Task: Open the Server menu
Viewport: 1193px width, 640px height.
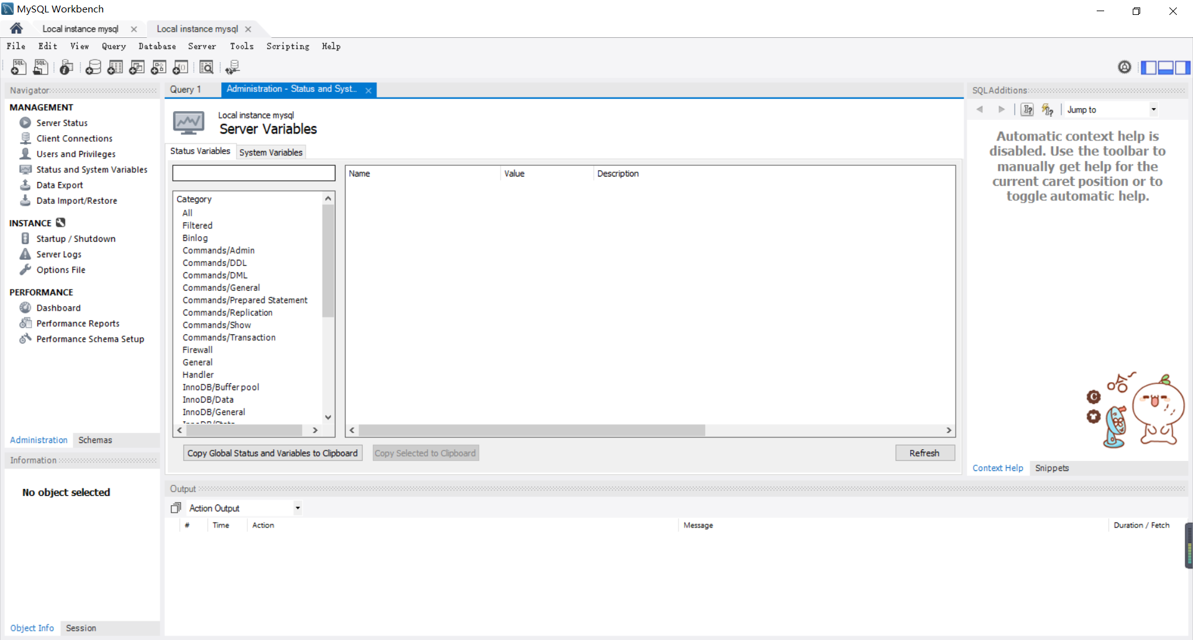Action: pos(202,46)
